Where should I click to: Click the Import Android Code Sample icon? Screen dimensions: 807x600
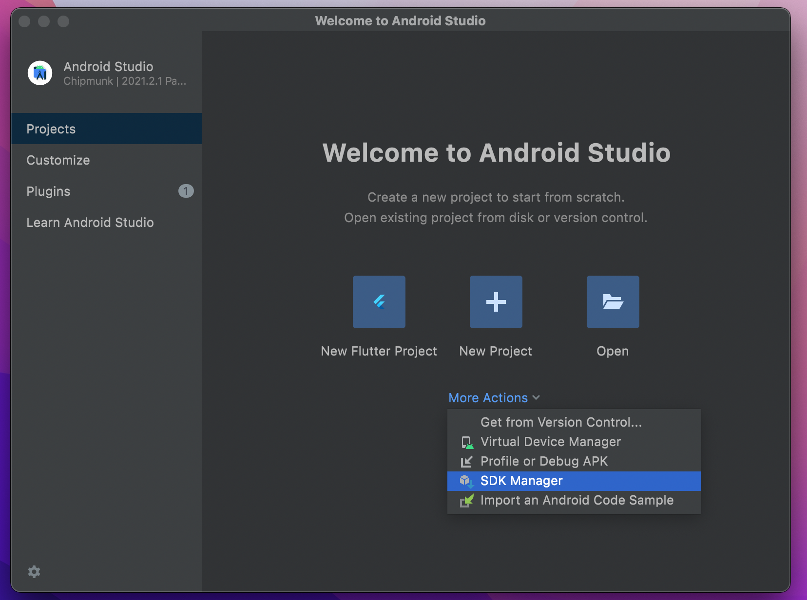click(467, 501)
